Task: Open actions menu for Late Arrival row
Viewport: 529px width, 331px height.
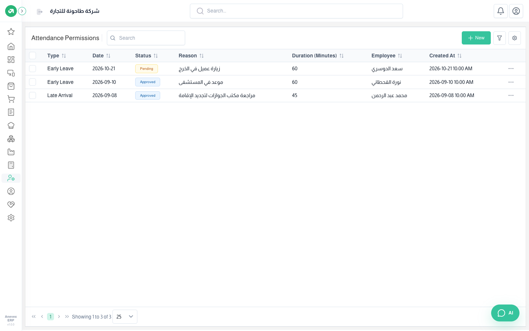Action: [x=511, y=95]
